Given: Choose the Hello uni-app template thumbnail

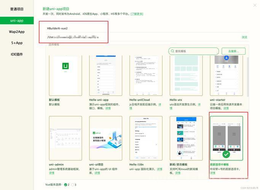Looking at the screenshot, I should point(105,76).
